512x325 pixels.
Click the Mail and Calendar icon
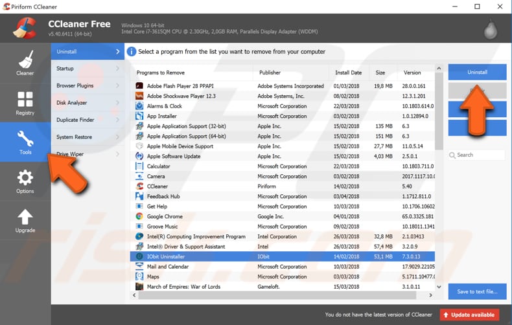(x=139, y=266)
